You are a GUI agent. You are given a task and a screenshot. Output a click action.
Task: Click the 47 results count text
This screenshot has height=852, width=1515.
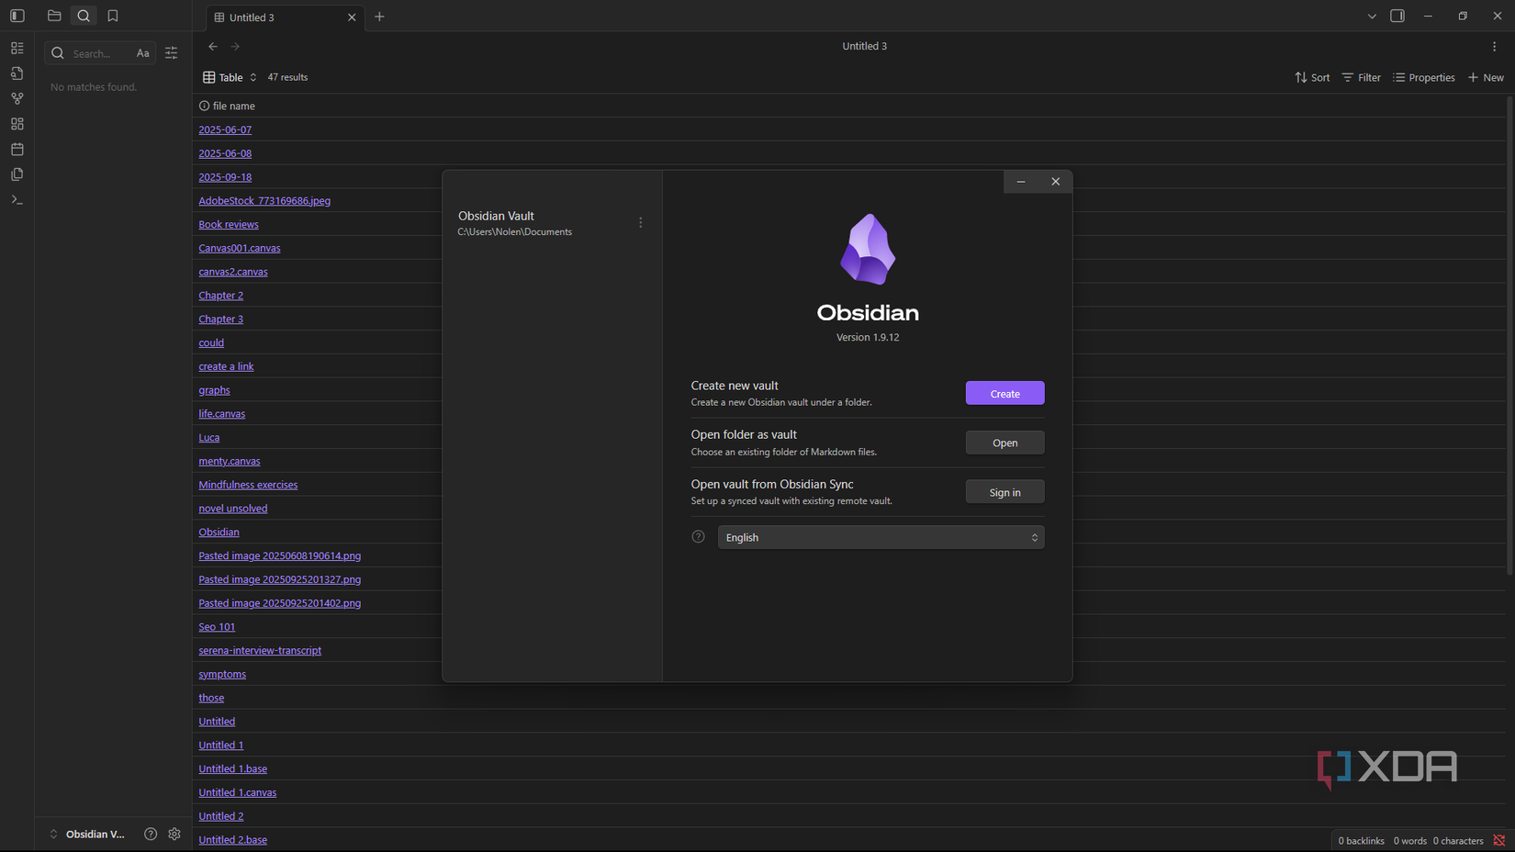(287, 77)
